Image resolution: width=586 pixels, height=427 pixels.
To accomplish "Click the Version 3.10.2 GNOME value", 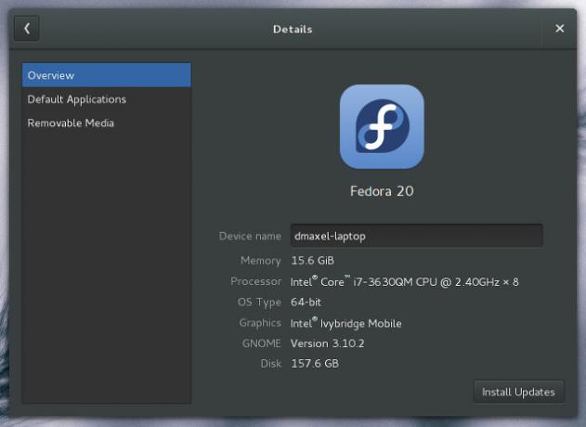I will (x=328, y=343).
